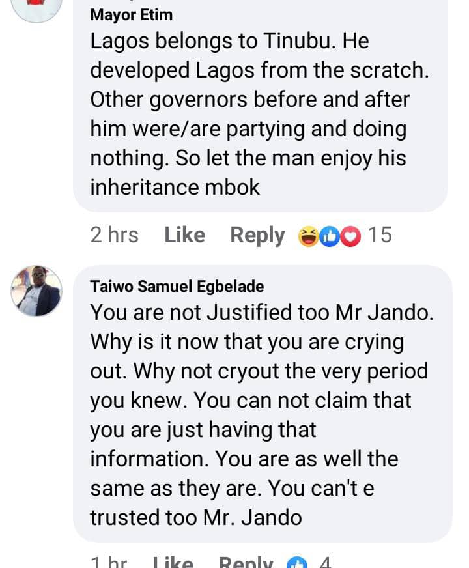This screenshot has height=568, width=469.
Task: Reply to Taiwo Samuel Egbelade's comment
Action: (246, 563)
